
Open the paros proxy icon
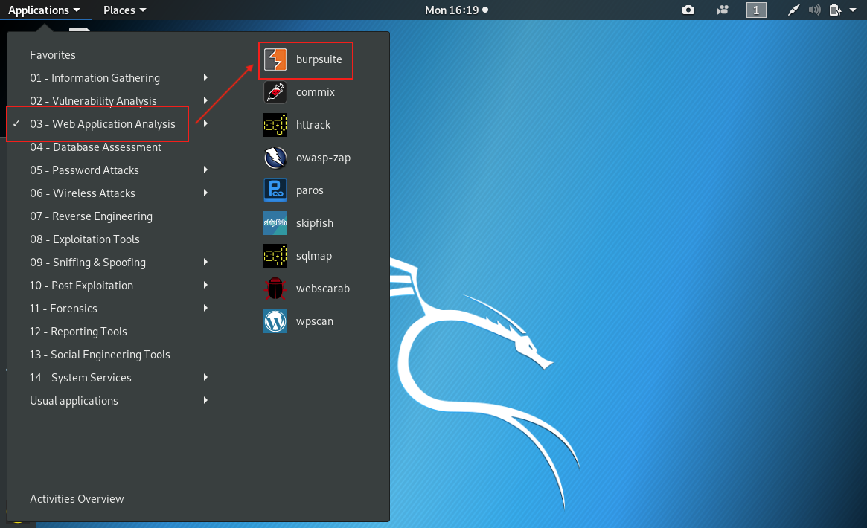click(275, 190)
